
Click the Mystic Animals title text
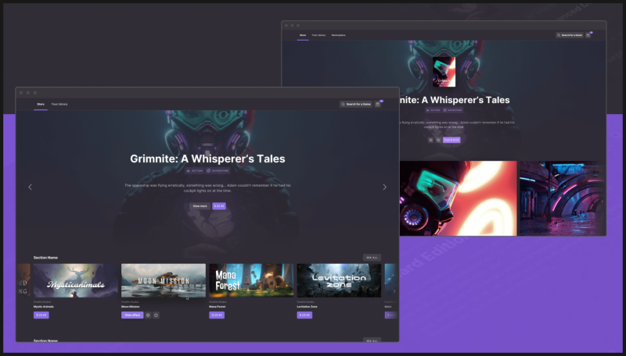[x=44, y=307]
